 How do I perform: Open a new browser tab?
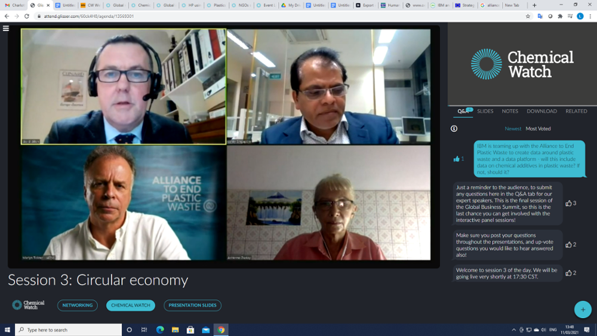click(534, 5)
